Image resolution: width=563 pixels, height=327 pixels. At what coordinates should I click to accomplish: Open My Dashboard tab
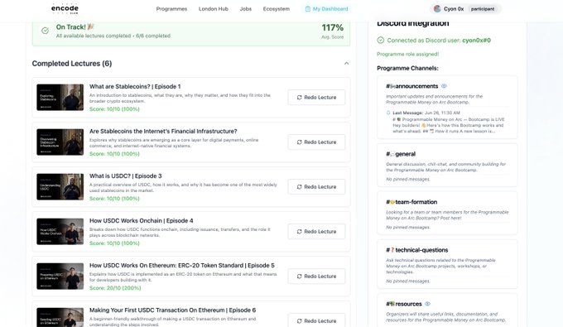[326, 9]
